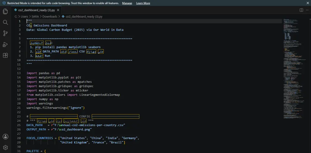Click the OUTPUT_PATH variable name

(x=36, y=129)
